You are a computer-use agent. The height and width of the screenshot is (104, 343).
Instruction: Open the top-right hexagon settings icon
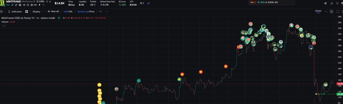pos(326,3)
